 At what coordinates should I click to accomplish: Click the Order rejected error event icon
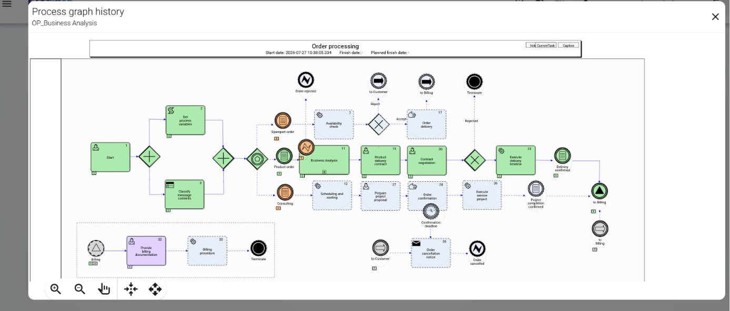pos(306,80)
